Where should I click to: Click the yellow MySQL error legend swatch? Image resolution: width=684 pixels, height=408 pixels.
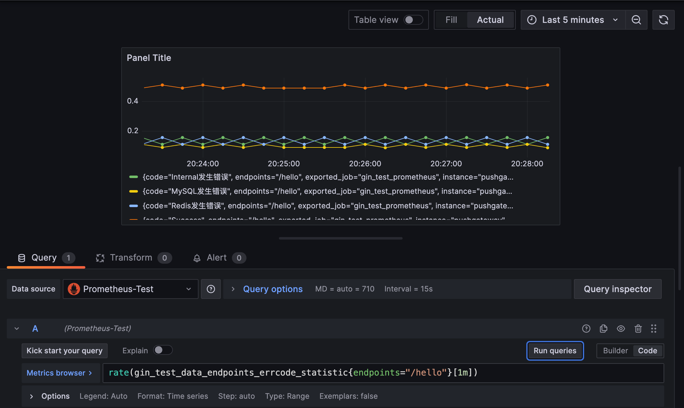[133, 191]
